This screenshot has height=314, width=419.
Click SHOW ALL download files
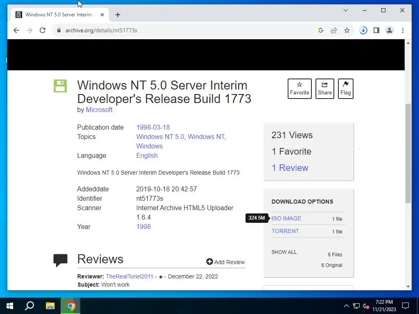[284, 252]
